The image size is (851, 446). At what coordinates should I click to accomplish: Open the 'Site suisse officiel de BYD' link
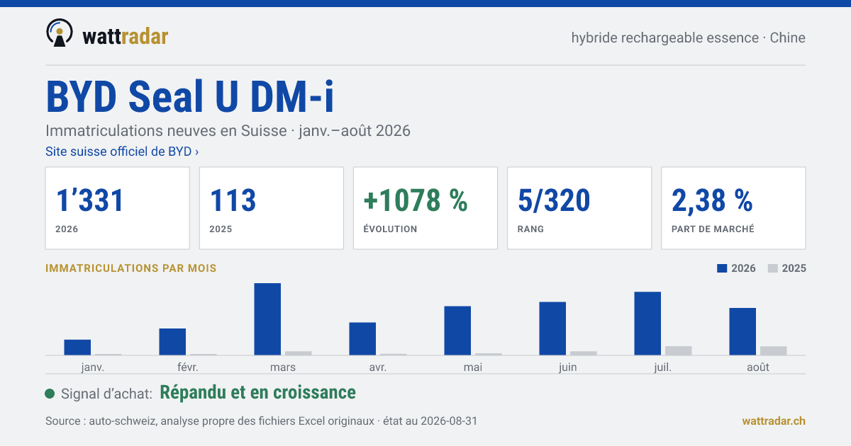122,151
